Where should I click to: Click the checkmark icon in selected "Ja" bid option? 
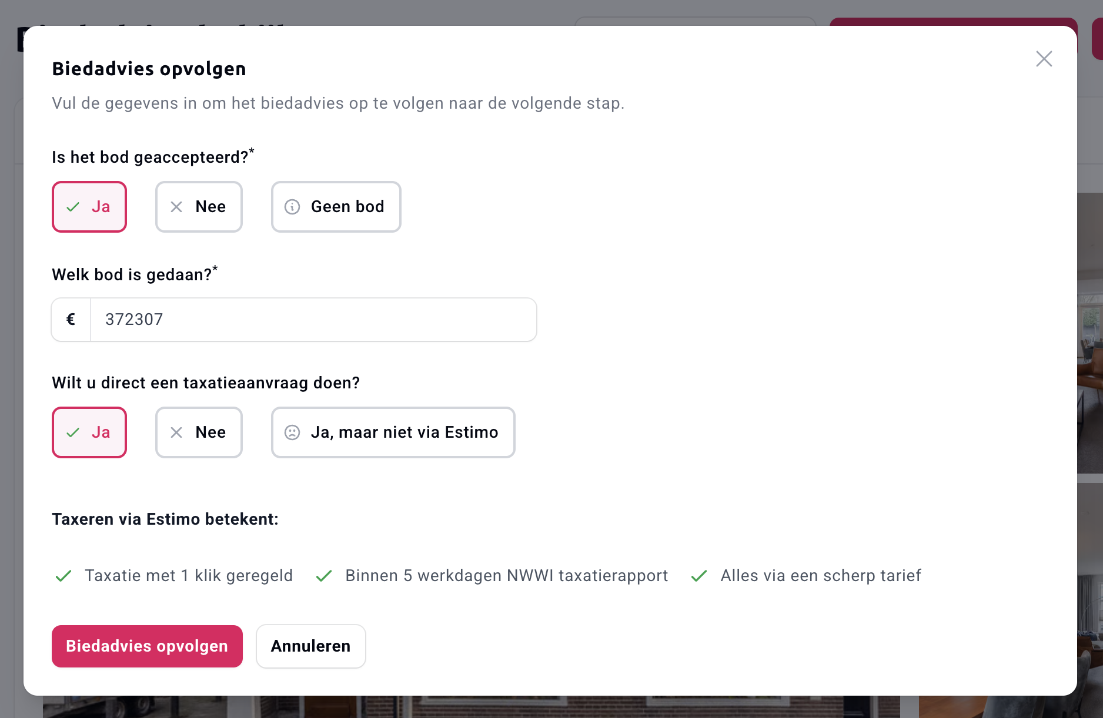coord(72,207)
